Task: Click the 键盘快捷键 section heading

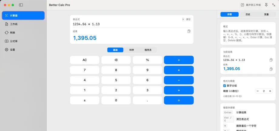Action: click(x=229, y=108)
